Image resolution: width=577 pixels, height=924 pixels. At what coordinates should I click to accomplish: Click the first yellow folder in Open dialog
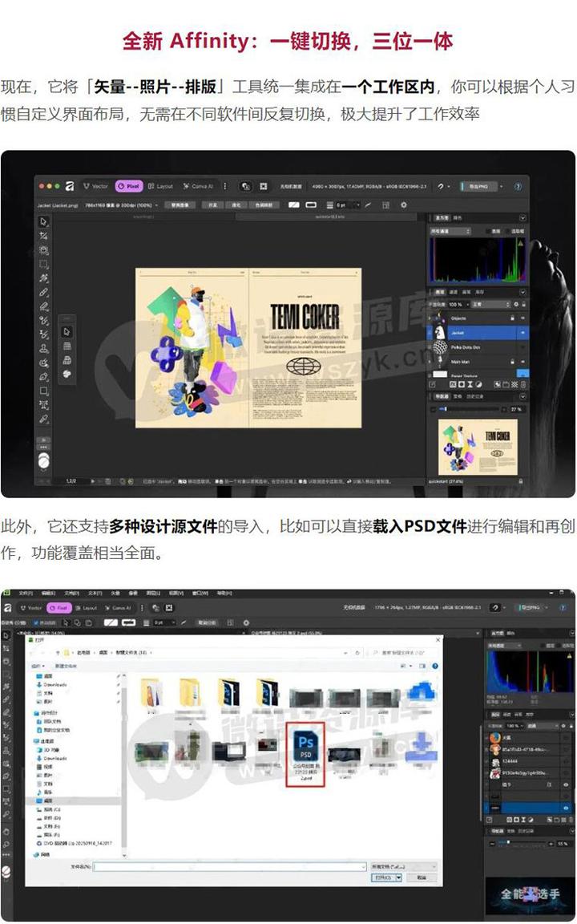151,691
